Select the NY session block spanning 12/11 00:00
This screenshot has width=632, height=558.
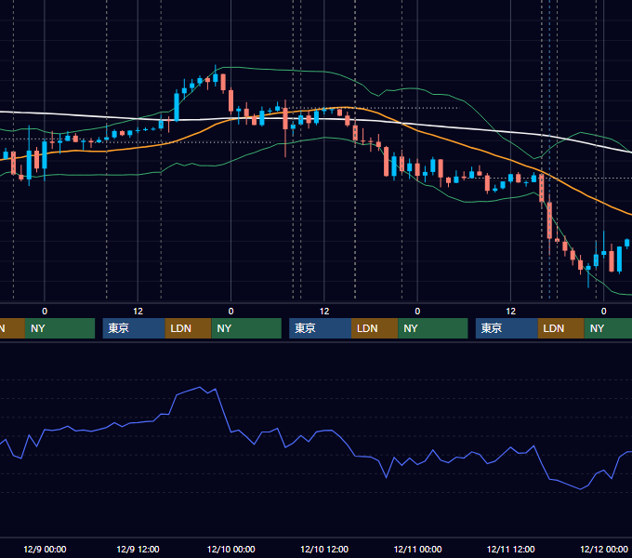[433, 328]
